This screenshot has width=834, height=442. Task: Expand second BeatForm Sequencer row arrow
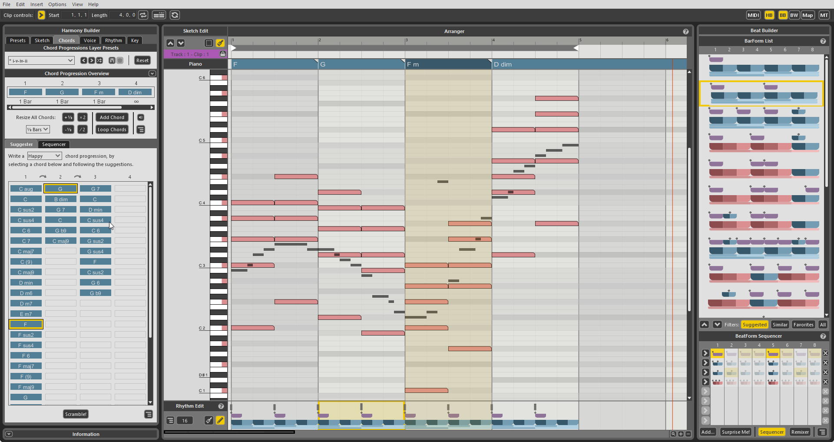pyautogui.click(x=705, y=363)
